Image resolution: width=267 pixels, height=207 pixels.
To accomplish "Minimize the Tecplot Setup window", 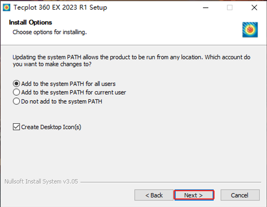I will pos(206,8).
